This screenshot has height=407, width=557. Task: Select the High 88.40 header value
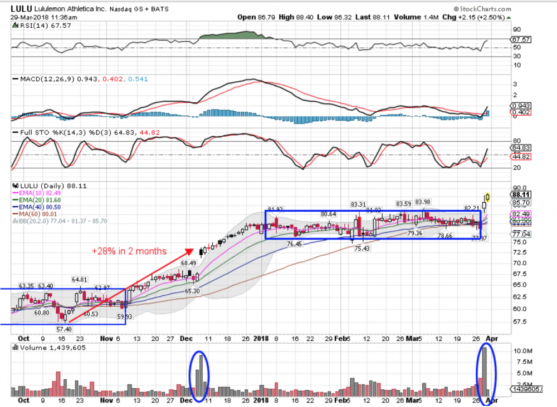pyautogui.click(x=296, y=17)
